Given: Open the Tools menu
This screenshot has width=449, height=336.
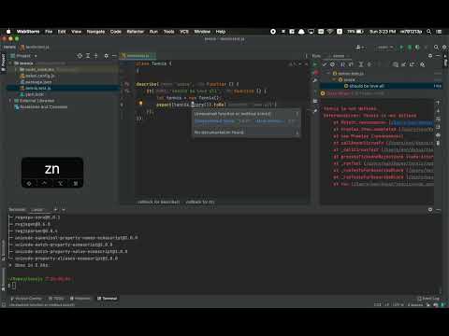Looking at the screenshot, I should [169, 32].
